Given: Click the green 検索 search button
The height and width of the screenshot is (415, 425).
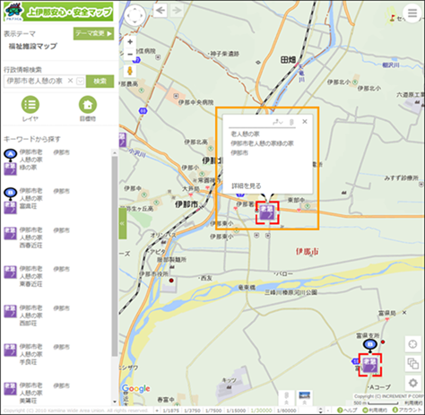Looking at the screenshot, I should (100, 82).
